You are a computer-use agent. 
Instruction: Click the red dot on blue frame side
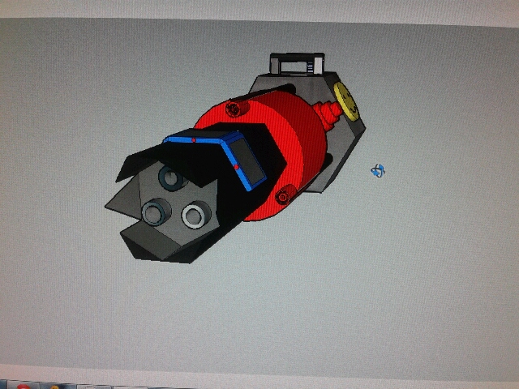tap(236, 167)
